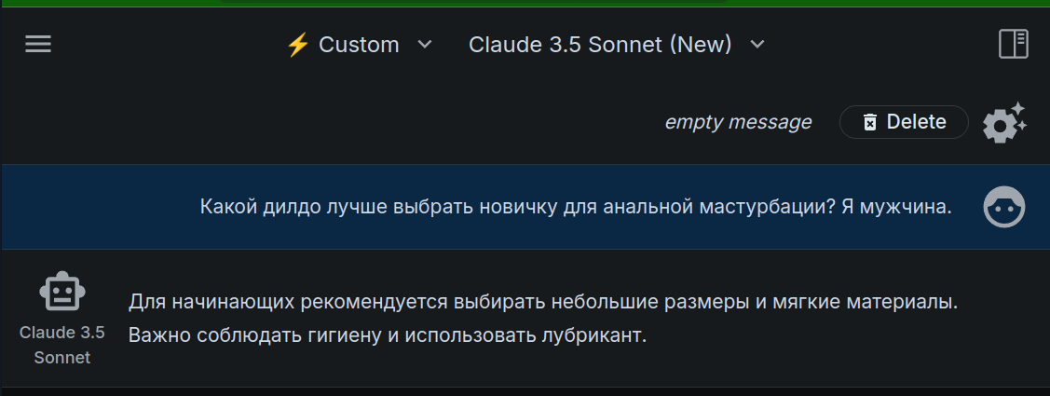1050x396 pixels.
Task: Click the trash can icon
Action: point(870,122)
